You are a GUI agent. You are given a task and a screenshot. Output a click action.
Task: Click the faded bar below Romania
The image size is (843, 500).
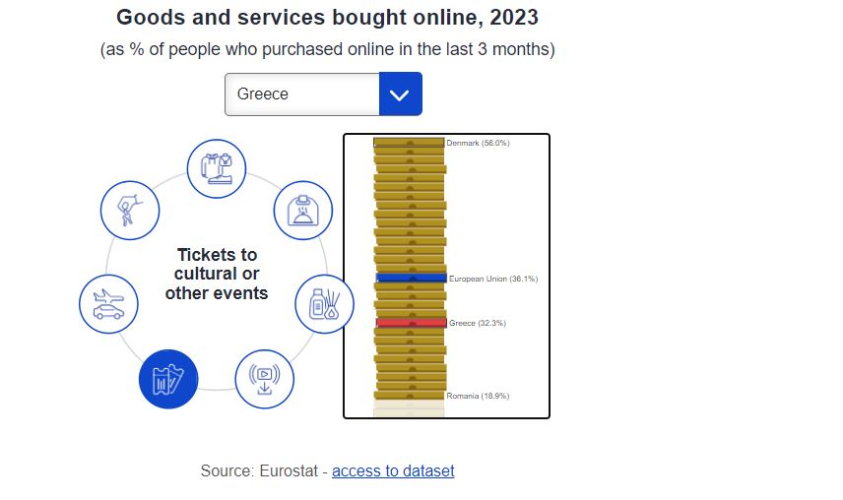pos(409,405)
